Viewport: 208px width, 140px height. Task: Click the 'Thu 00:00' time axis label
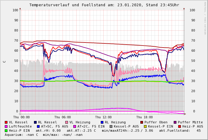click(21, 117)
